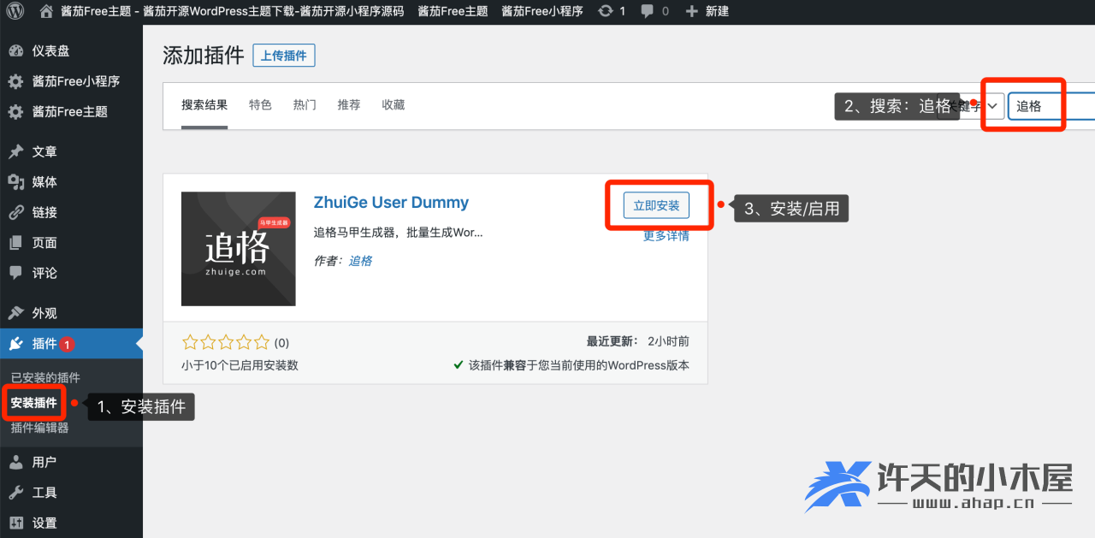1095x538 pixels.
Task: Click the WordPress compatibility notice text
Action: point(579,365)
